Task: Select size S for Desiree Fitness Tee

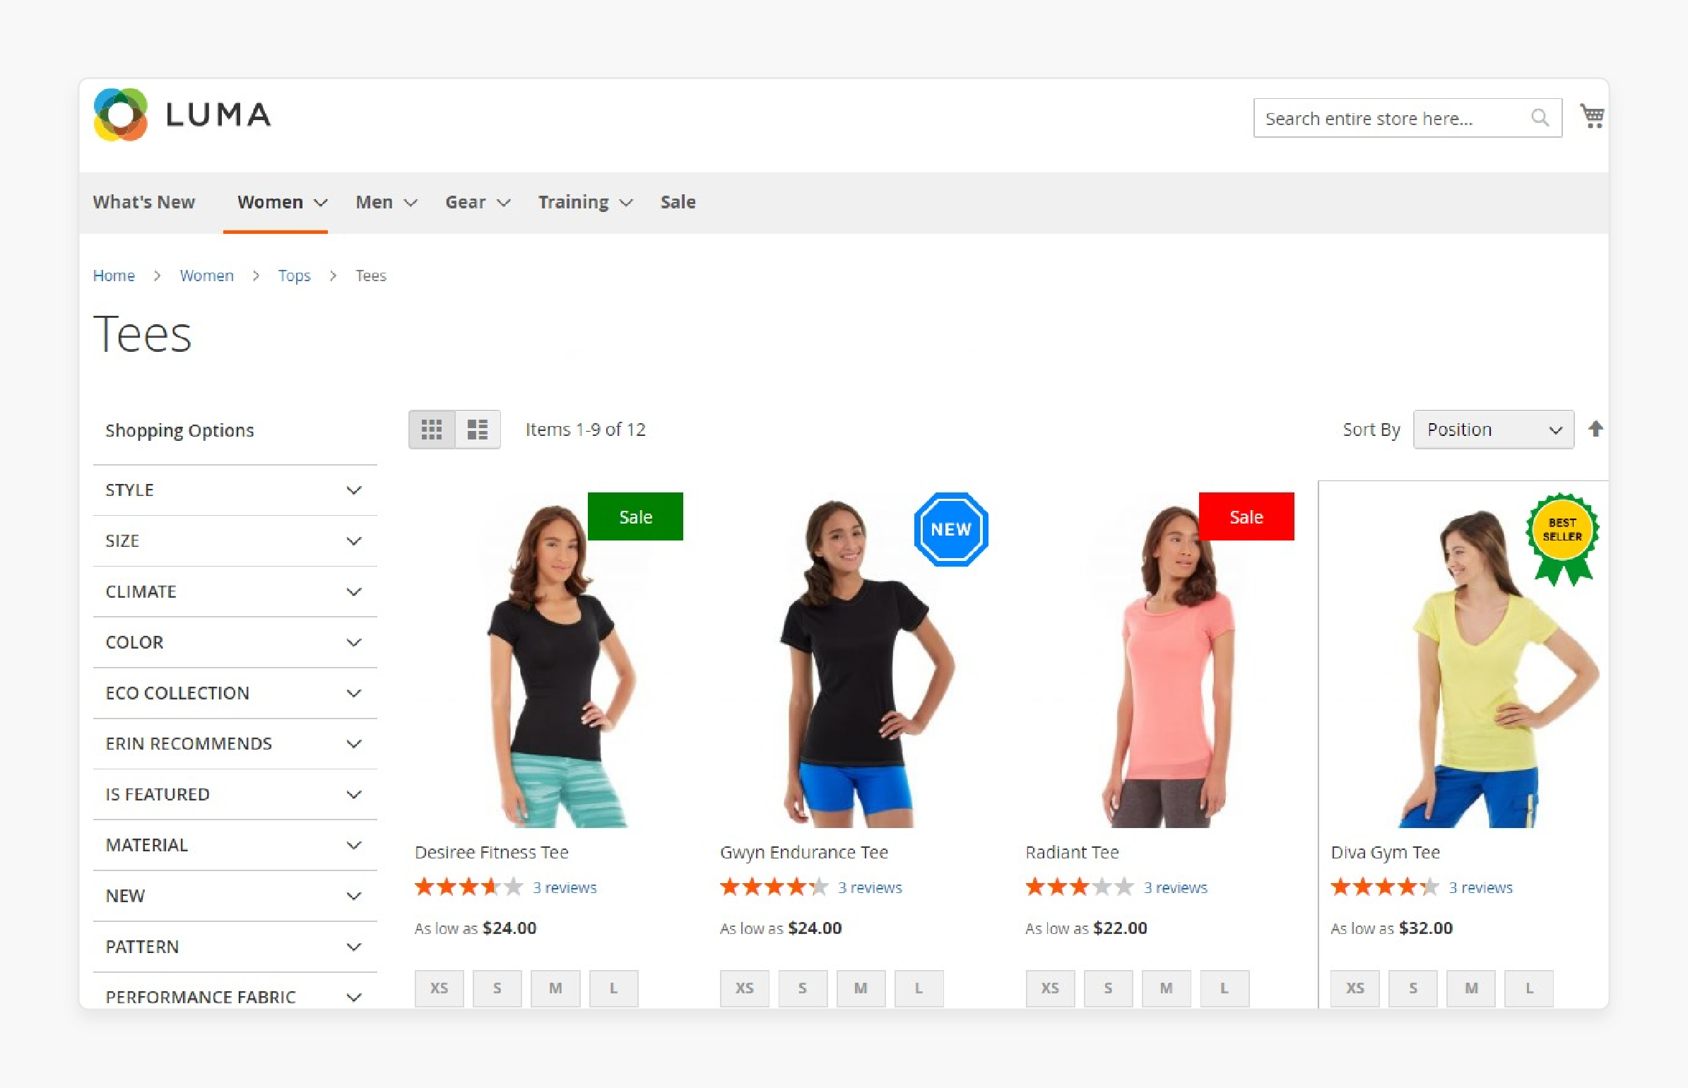Action: click(x=497, y=988)
